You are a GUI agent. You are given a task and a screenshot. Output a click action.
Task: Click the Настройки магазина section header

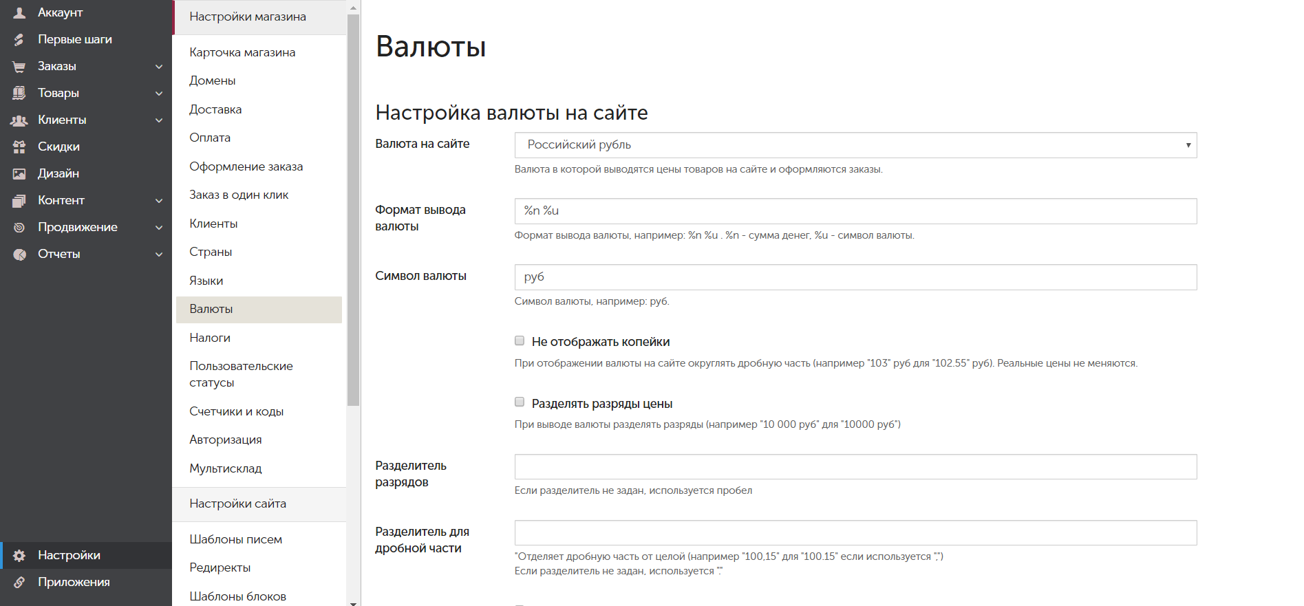tap(259, 17)
